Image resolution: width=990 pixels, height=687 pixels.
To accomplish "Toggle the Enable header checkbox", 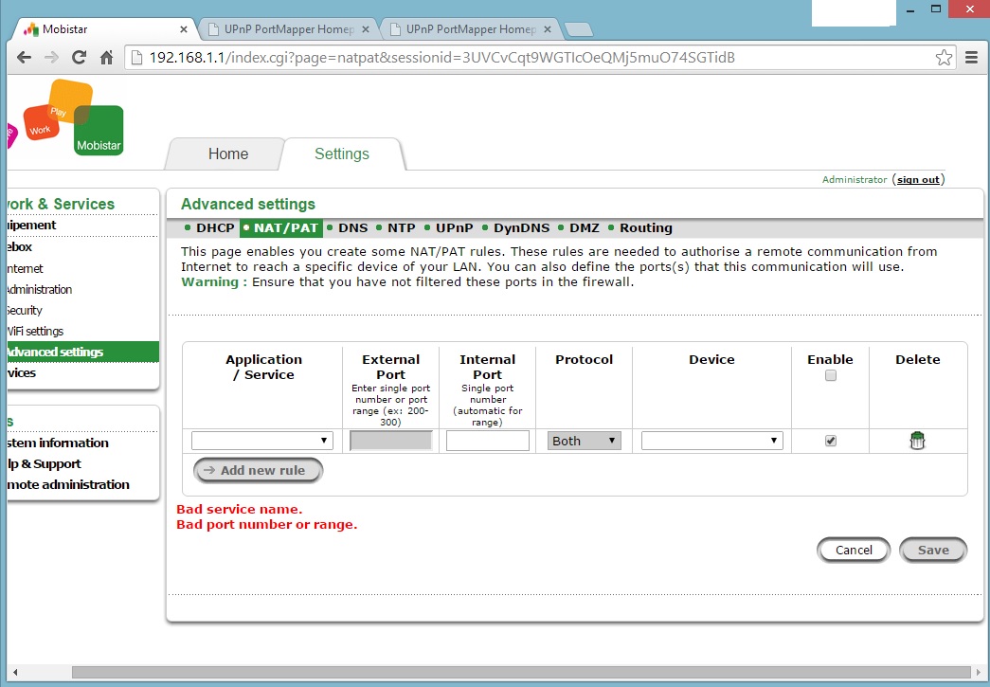I will click(x=830, y=375).
